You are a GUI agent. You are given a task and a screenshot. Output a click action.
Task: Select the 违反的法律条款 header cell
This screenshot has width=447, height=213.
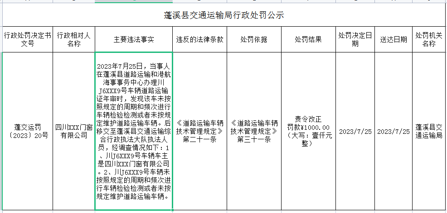199,39
